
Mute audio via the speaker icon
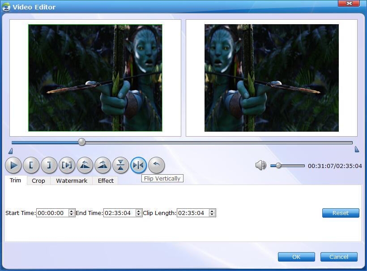[261, 165]
